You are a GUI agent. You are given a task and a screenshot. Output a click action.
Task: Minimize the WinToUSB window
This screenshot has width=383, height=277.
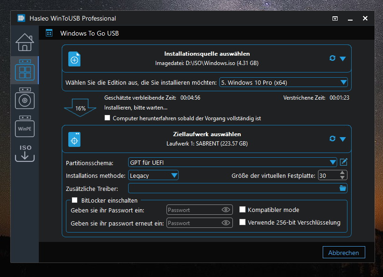click(350, 19)
